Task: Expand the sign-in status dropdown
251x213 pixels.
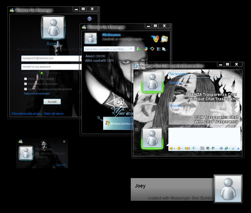Action: pos(60,73)
